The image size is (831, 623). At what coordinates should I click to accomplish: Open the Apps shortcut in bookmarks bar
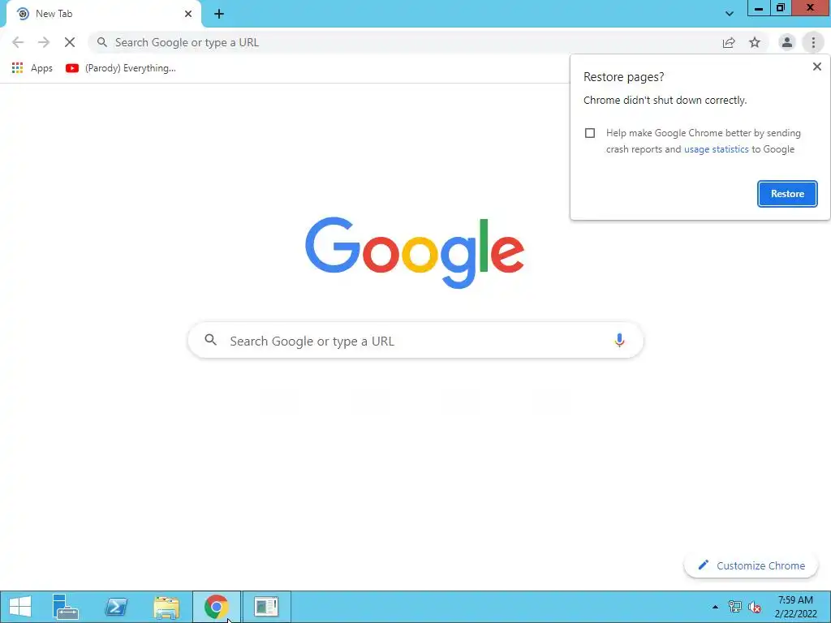pyautogui.click(x=32, y=68)
